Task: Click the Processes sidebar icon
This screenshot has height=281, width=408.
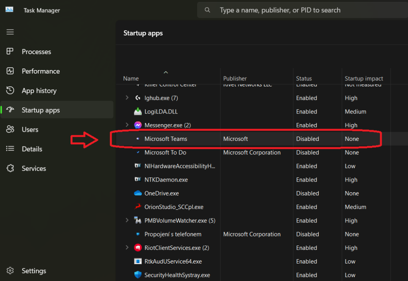Action: tap(10, 51)
